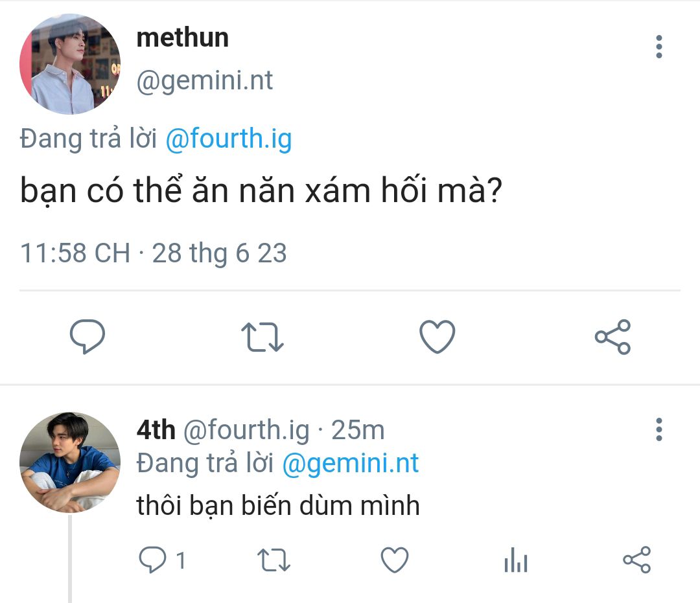
Task: Tap the methun display name
Action: point(183,38)
